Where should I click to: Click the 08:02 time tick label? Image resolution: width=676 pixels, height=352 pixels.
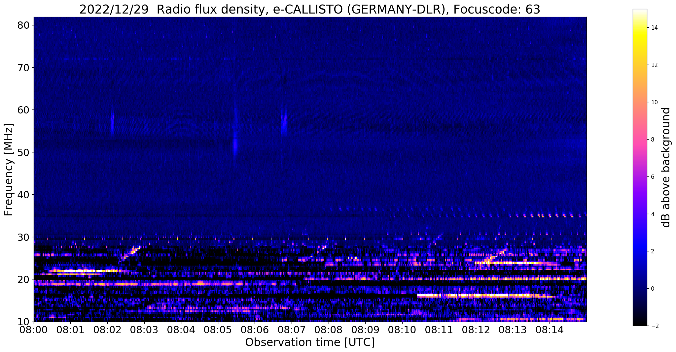(x=107, y=329)
